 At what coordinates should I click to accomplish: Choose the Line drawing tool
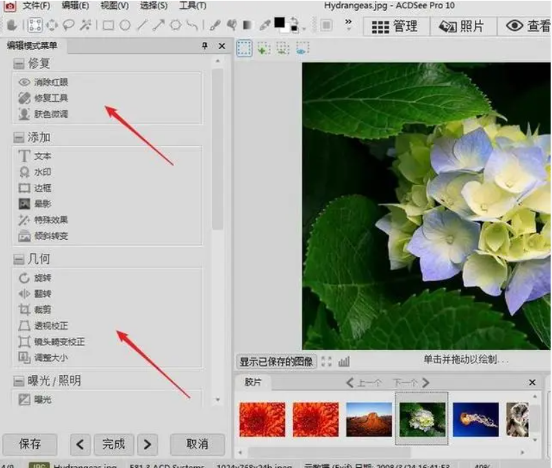click(142, 26)
